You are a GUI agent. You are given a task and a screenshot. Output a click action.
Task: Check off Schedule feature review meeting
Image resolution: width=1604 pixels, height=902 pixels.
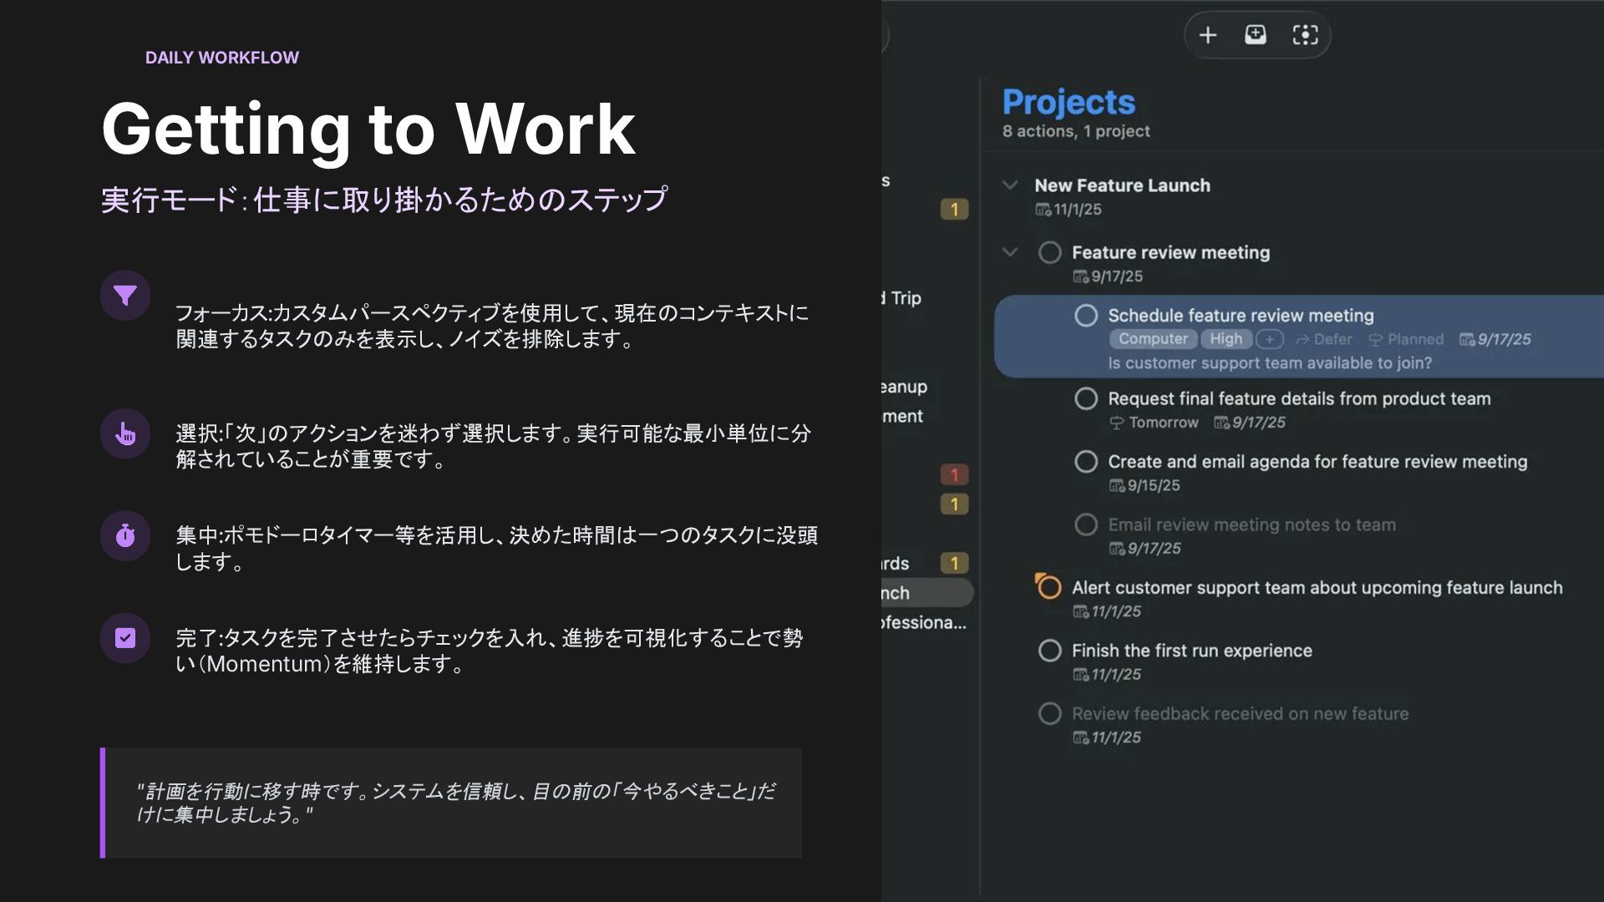pyautogui.click(x=1086, y=316)
